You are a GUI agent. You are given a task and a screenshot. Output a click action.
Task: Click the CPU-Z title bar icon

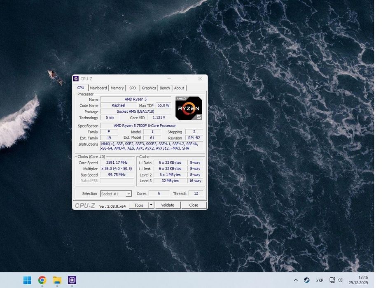pos(76,79)
